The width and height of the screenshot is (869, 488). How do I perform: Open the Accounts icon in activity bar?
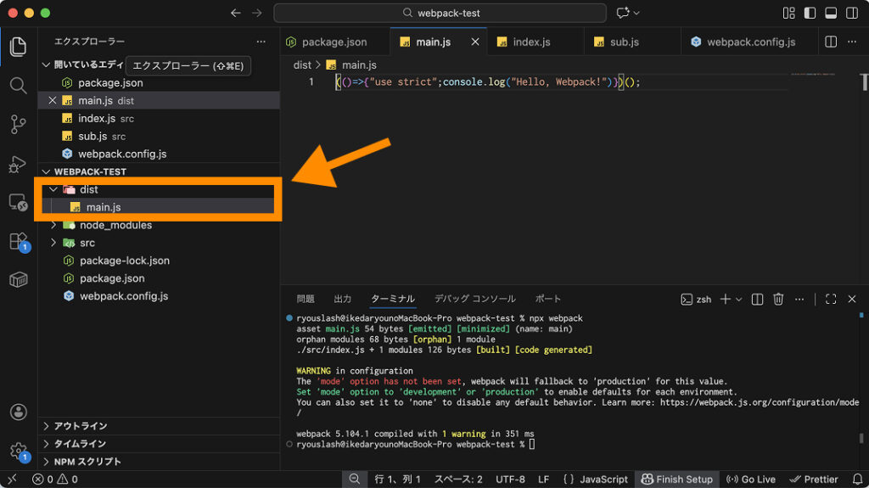[x=18, y=412]
